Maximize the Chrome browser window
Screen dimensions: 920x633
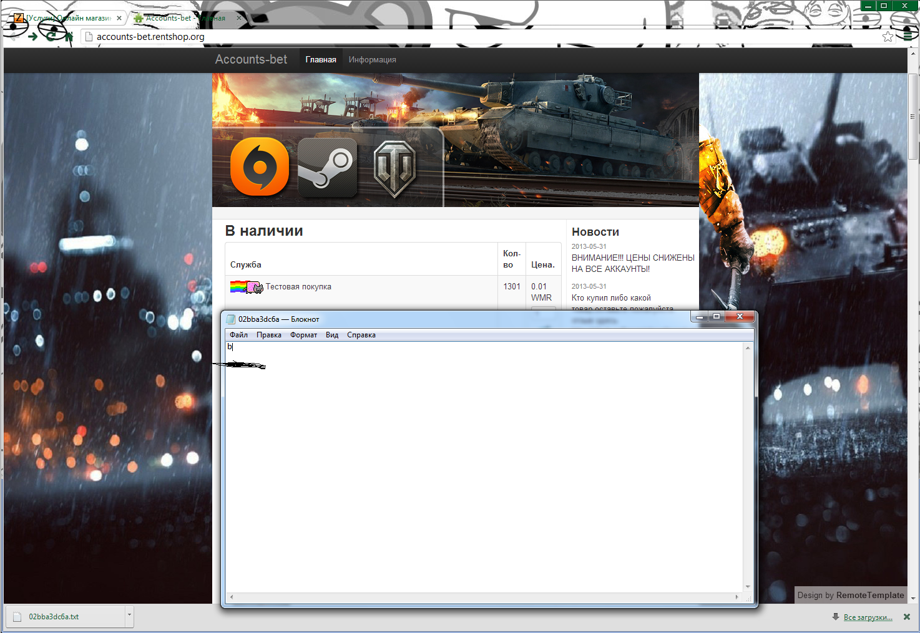[x=884, y=6]
